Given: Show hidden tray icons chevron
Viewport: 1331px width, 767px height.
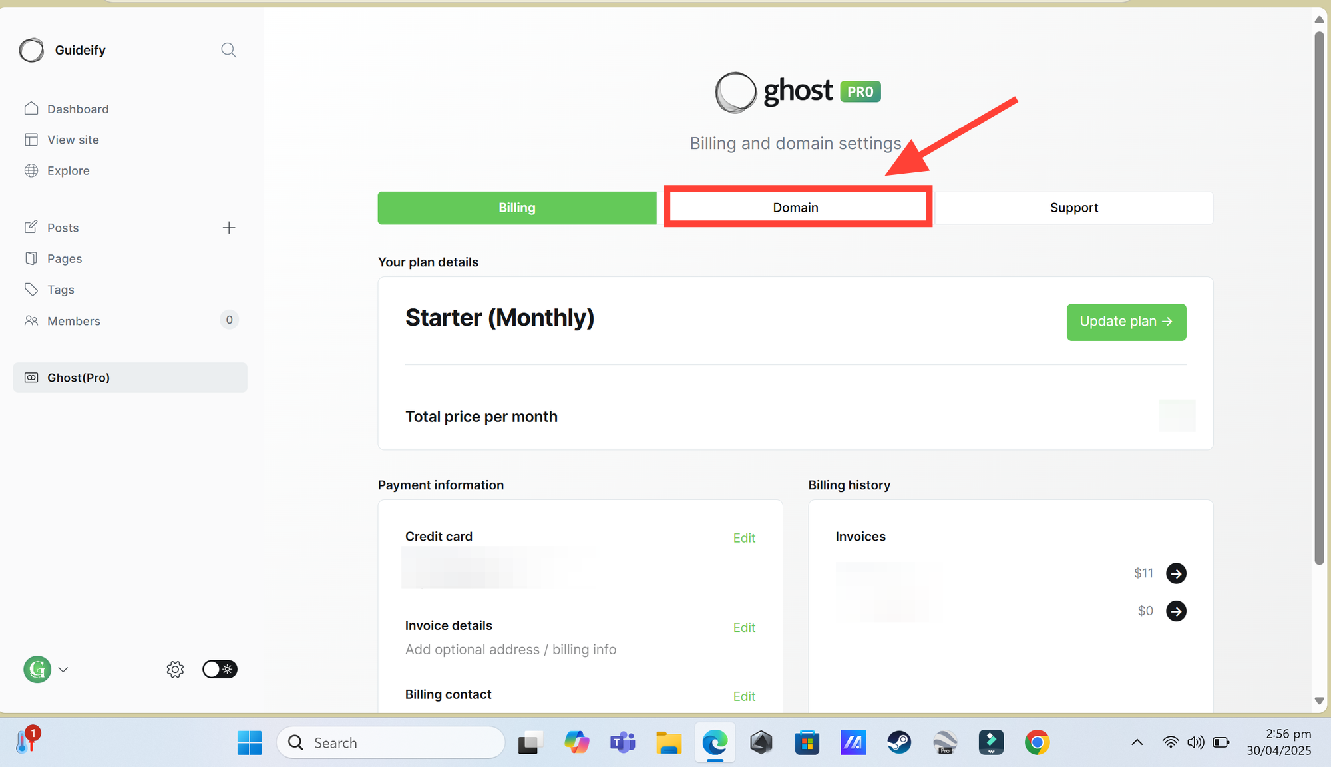Looking at the screenshot, I should click(x=1137, y=742).
